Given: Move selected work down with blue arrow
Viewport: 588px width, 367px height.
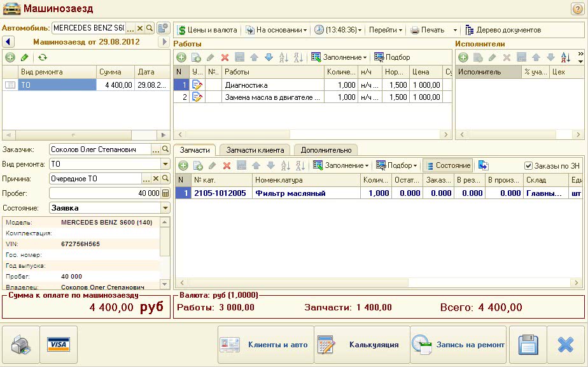Looking at the screenshot, I should pos(269,57).
